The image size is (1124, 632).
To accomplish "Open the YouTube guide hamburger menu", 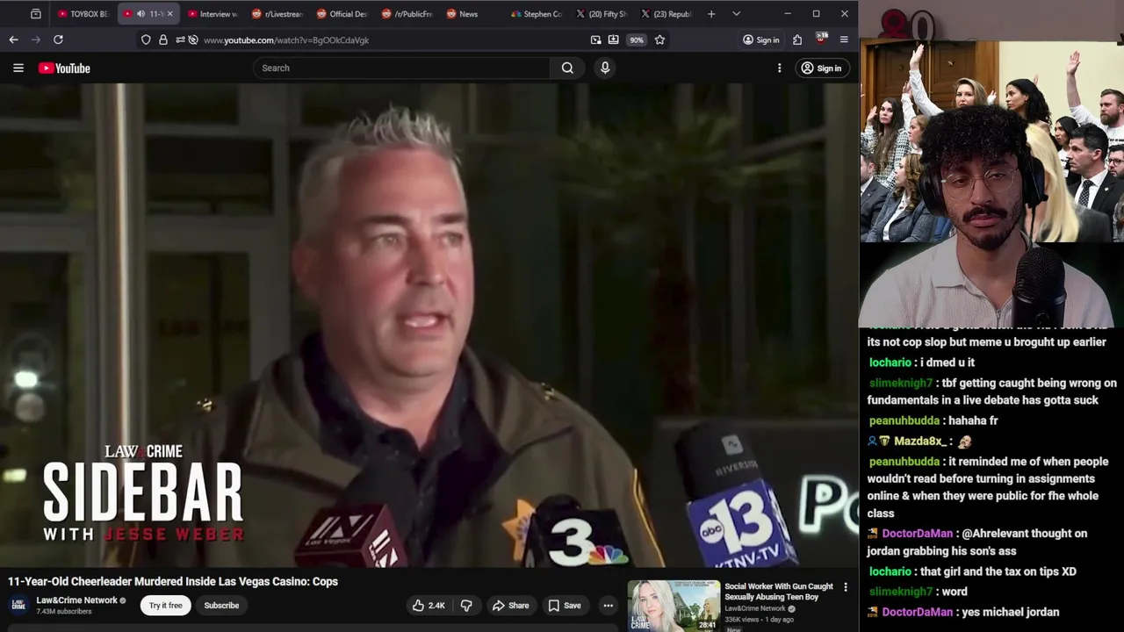I will pyautogui.click(x=18, y=68).
